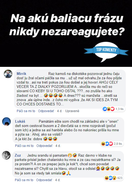The image size is (132, 186).
Task: Click the wow reaction icon on Zuz's comment
Action: point(114,178)
